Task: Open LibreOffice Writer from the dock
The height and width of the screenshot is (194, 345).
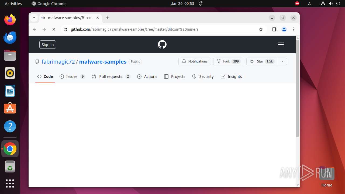Action: tap(10, 91)
